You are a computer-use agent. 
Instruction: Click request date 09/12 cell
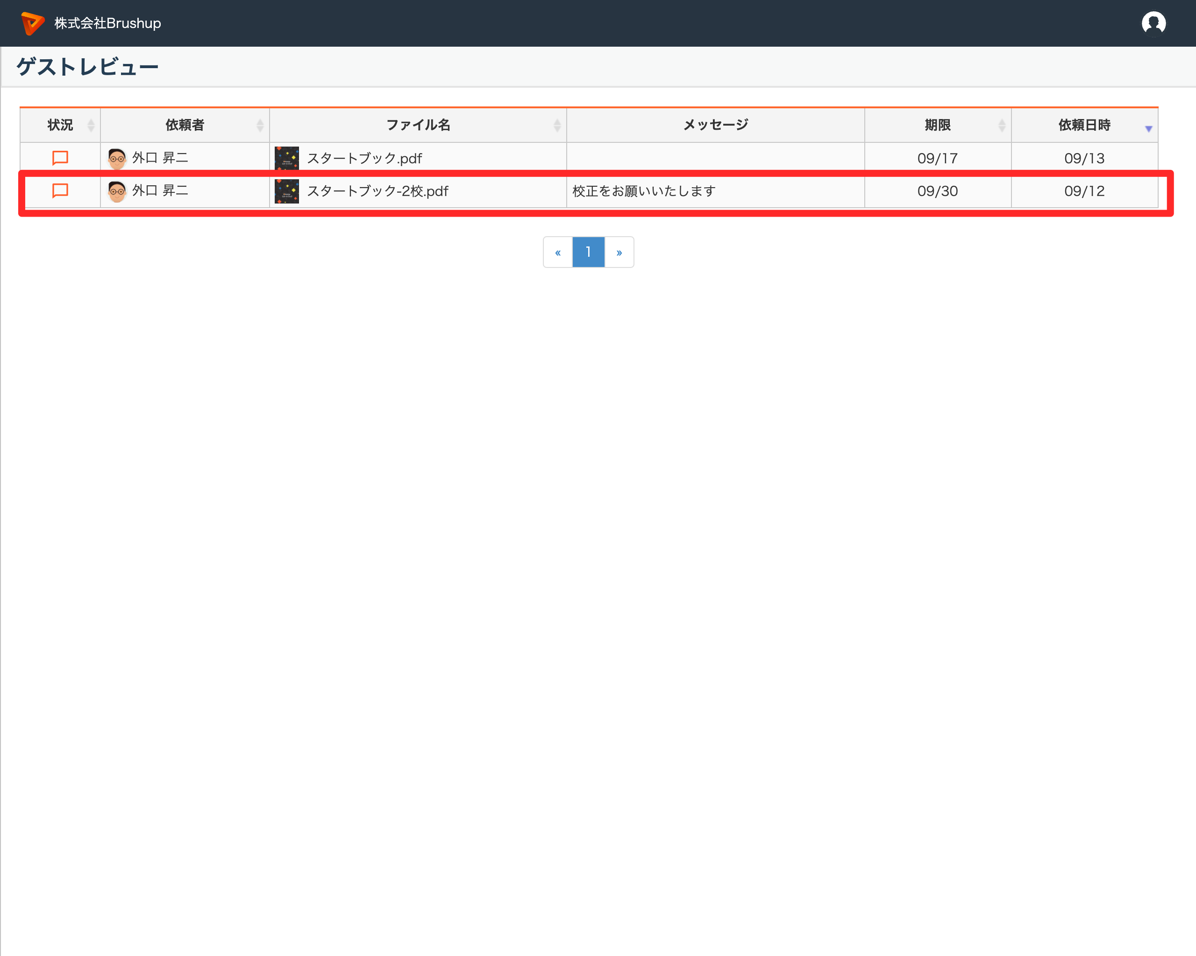pyautogui.click(x=1084, y=191)
